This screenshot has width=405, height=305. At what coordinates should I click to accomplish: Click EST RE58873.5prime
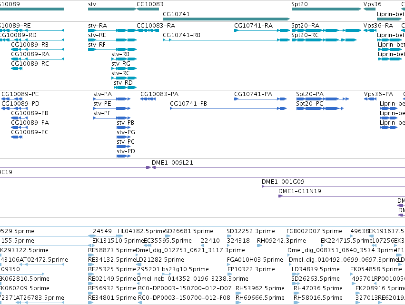(112, 250)
